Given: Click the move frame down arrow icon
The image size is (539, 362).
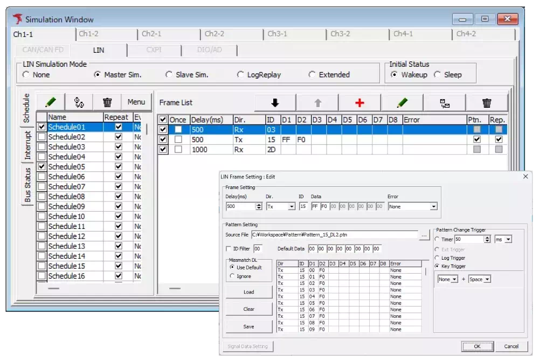Looking at the screenshot, I should tap(275, 103).
